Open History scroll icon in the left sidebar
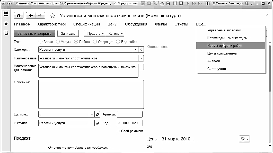The height and width of the screenshot is (153, 273). pyautogui.click(x=6, y=33)
